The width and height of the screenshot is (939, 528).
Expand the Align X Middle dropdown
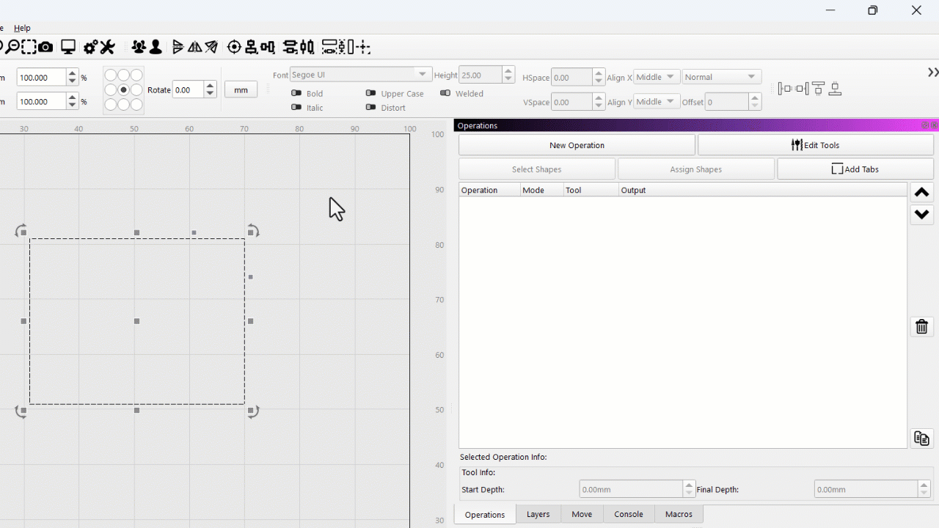pos(656,77)
